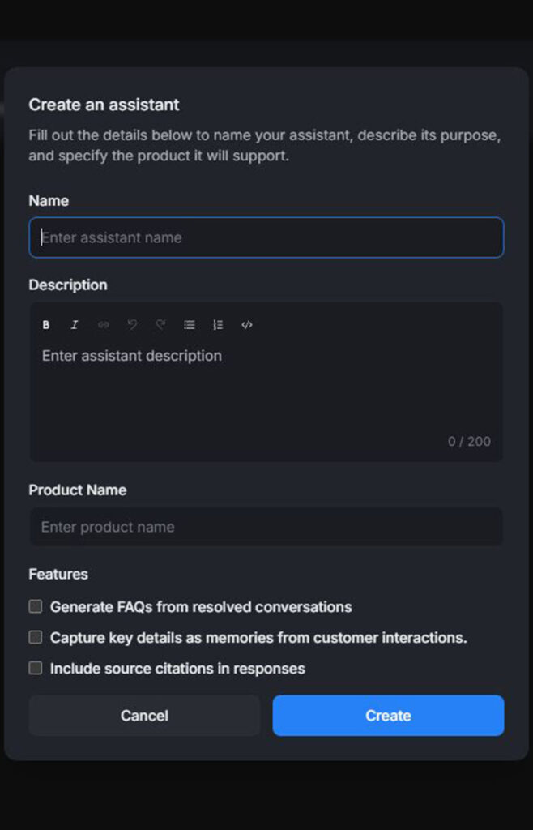Click inside the description text area
Screen dimensions: 533x830
click(266, 381)
